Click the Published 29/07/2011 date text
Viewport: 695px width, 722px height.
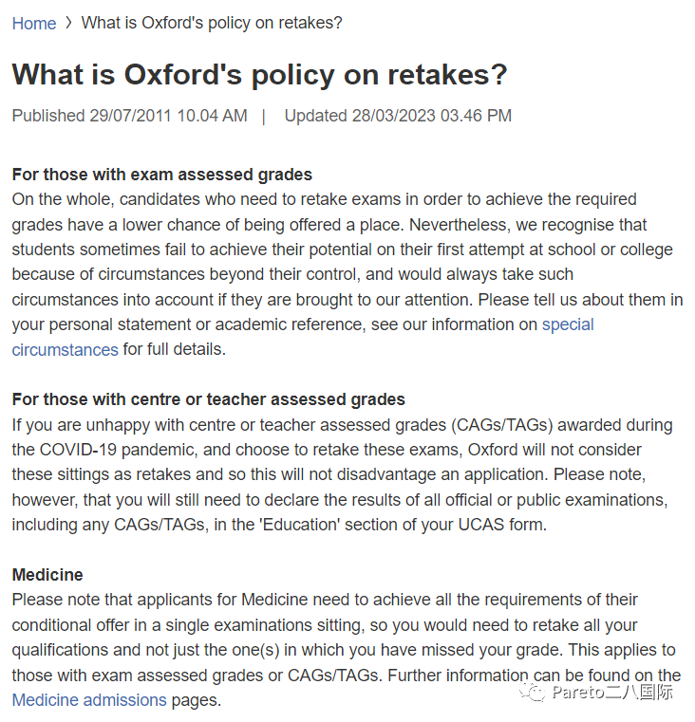tap(129, 116)
